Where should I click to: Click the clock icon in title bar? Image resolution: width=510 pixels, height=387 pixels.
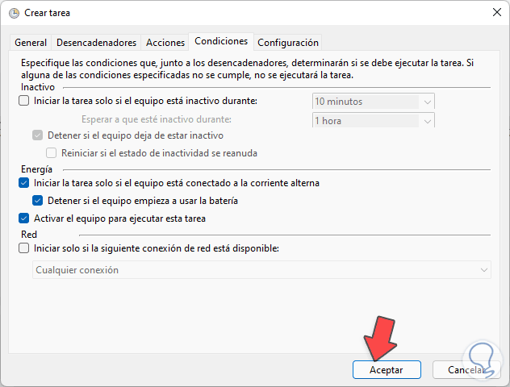[x=14, y=12]
